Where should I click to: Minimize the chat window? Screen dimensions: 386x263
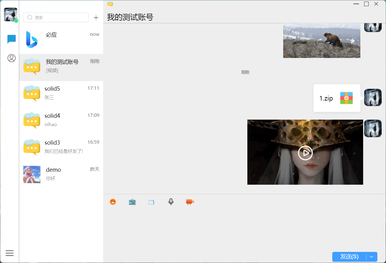tap(356, 4)
